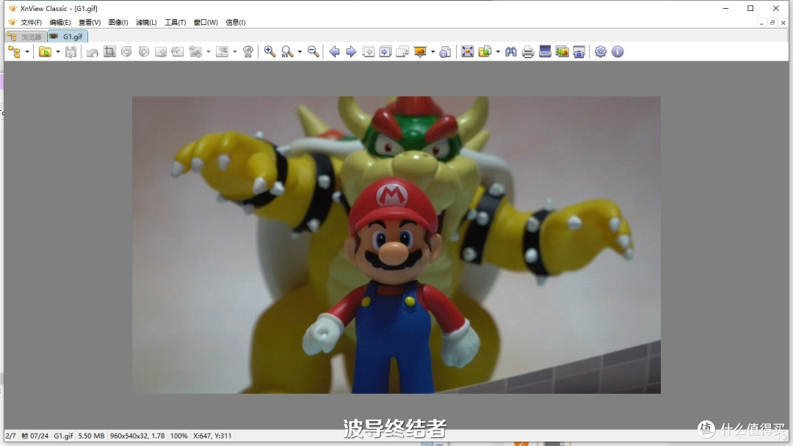This screenshot has height=446, width=793.
Task: Open the 工具(T) menu
Action: pyautogui.click(x=175, y=23)
